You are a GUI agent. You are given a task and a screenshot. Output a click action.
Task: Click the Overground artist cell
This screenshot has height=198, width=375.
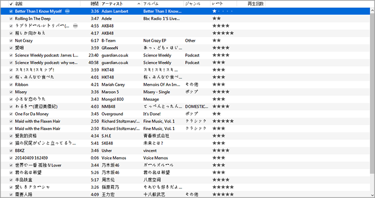pyautogui.click(x=112, y=114)
